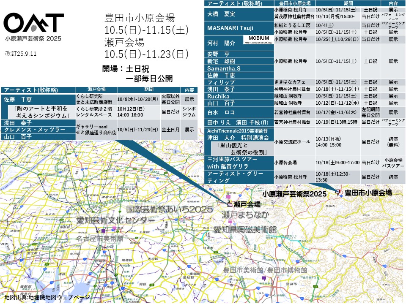Click the purple marker for 名古屋市美術館
Image resolution: width=406 pixels, height=304 pixels.
point(103,231)
